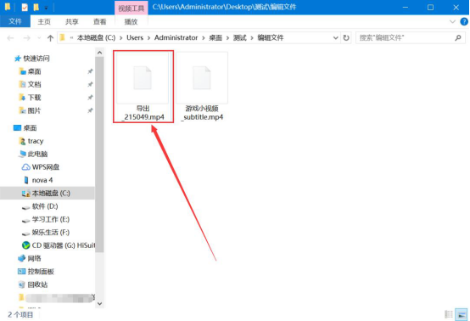Viewport: 470px width, 321px height.
Task: Click the 视频工具 contextual tab header
Action: (x=131, y=8)
